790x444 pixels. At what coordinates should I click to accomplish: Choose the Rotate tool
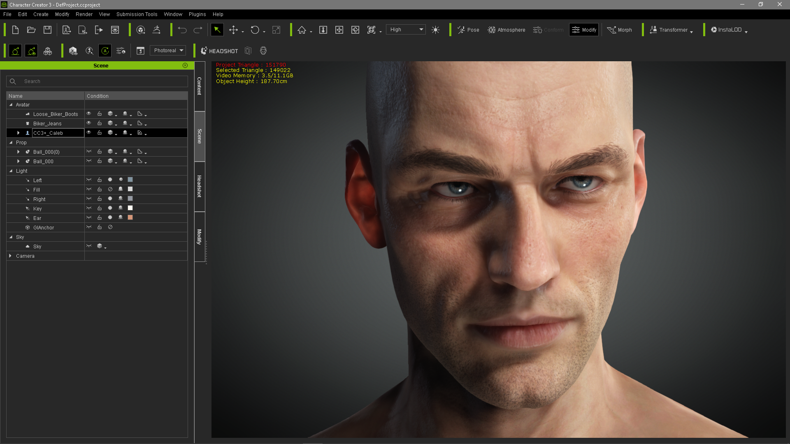point(255,30)
